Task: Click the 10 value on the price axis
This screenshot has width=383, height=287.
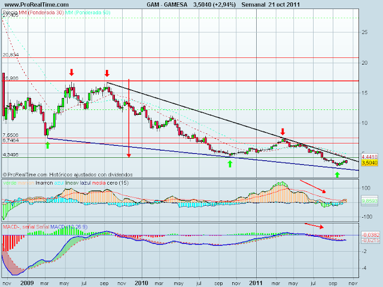Action: 364,123
